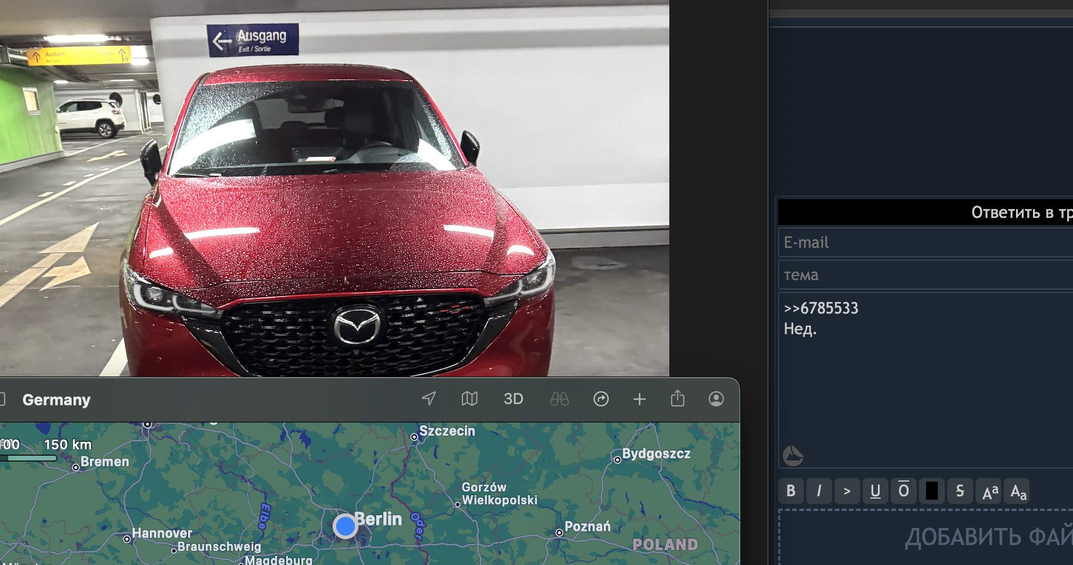Click the red Mazda car photo
The width and height of the screenshot is (1073, 565).
(334, 188)
